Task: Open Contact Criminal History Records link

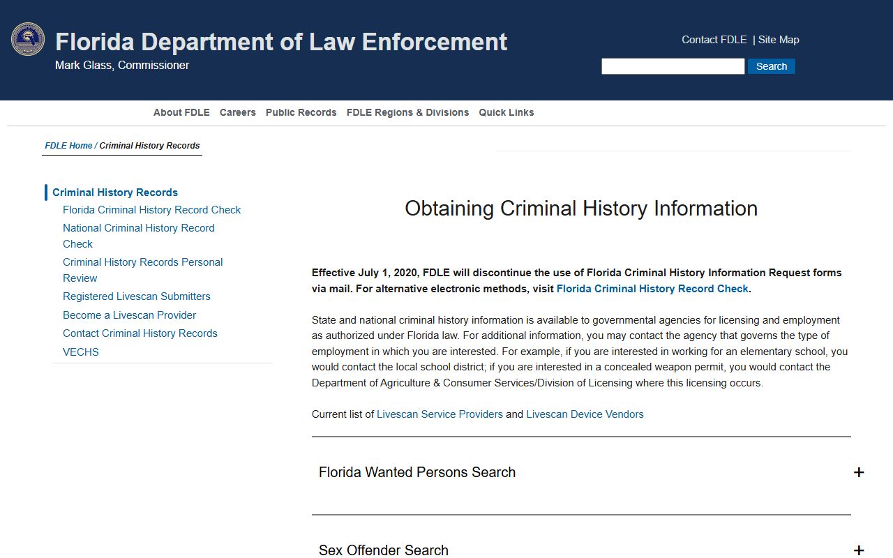Action: pos(140,333)
